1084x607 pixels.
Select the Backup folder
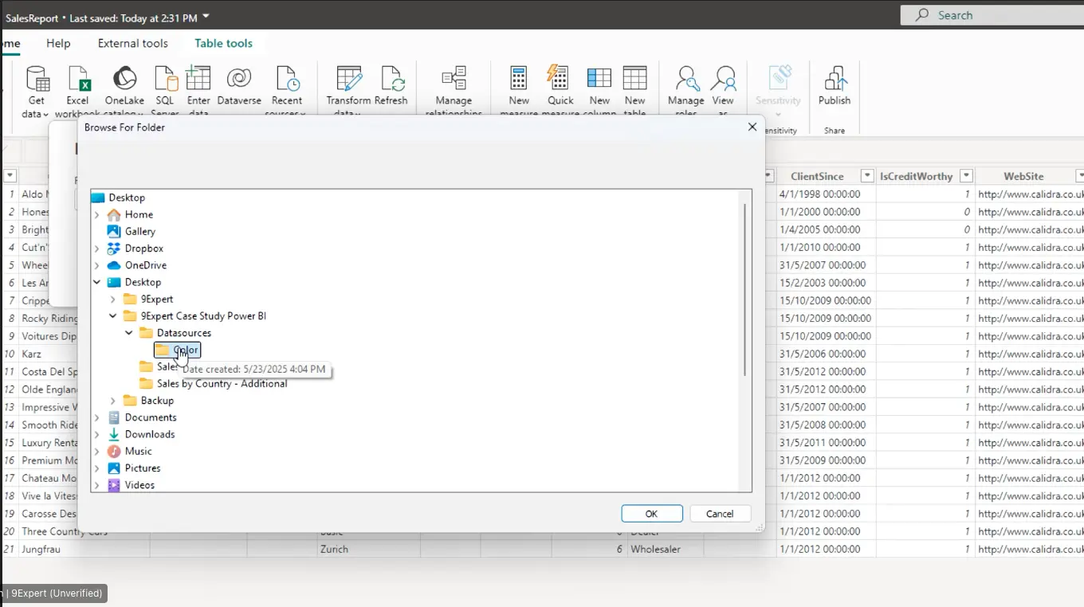point(157,400)
